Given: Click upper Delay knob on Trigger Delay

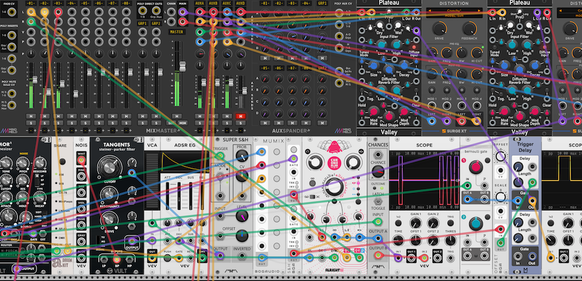Looking at the screenshot, I should pyautogui.click(x=518, y=166).
